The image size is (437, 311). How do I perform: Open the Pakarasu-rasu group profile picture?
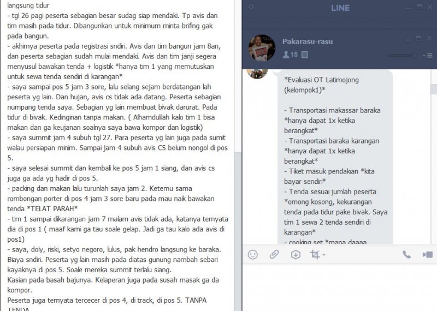point(262,48)
